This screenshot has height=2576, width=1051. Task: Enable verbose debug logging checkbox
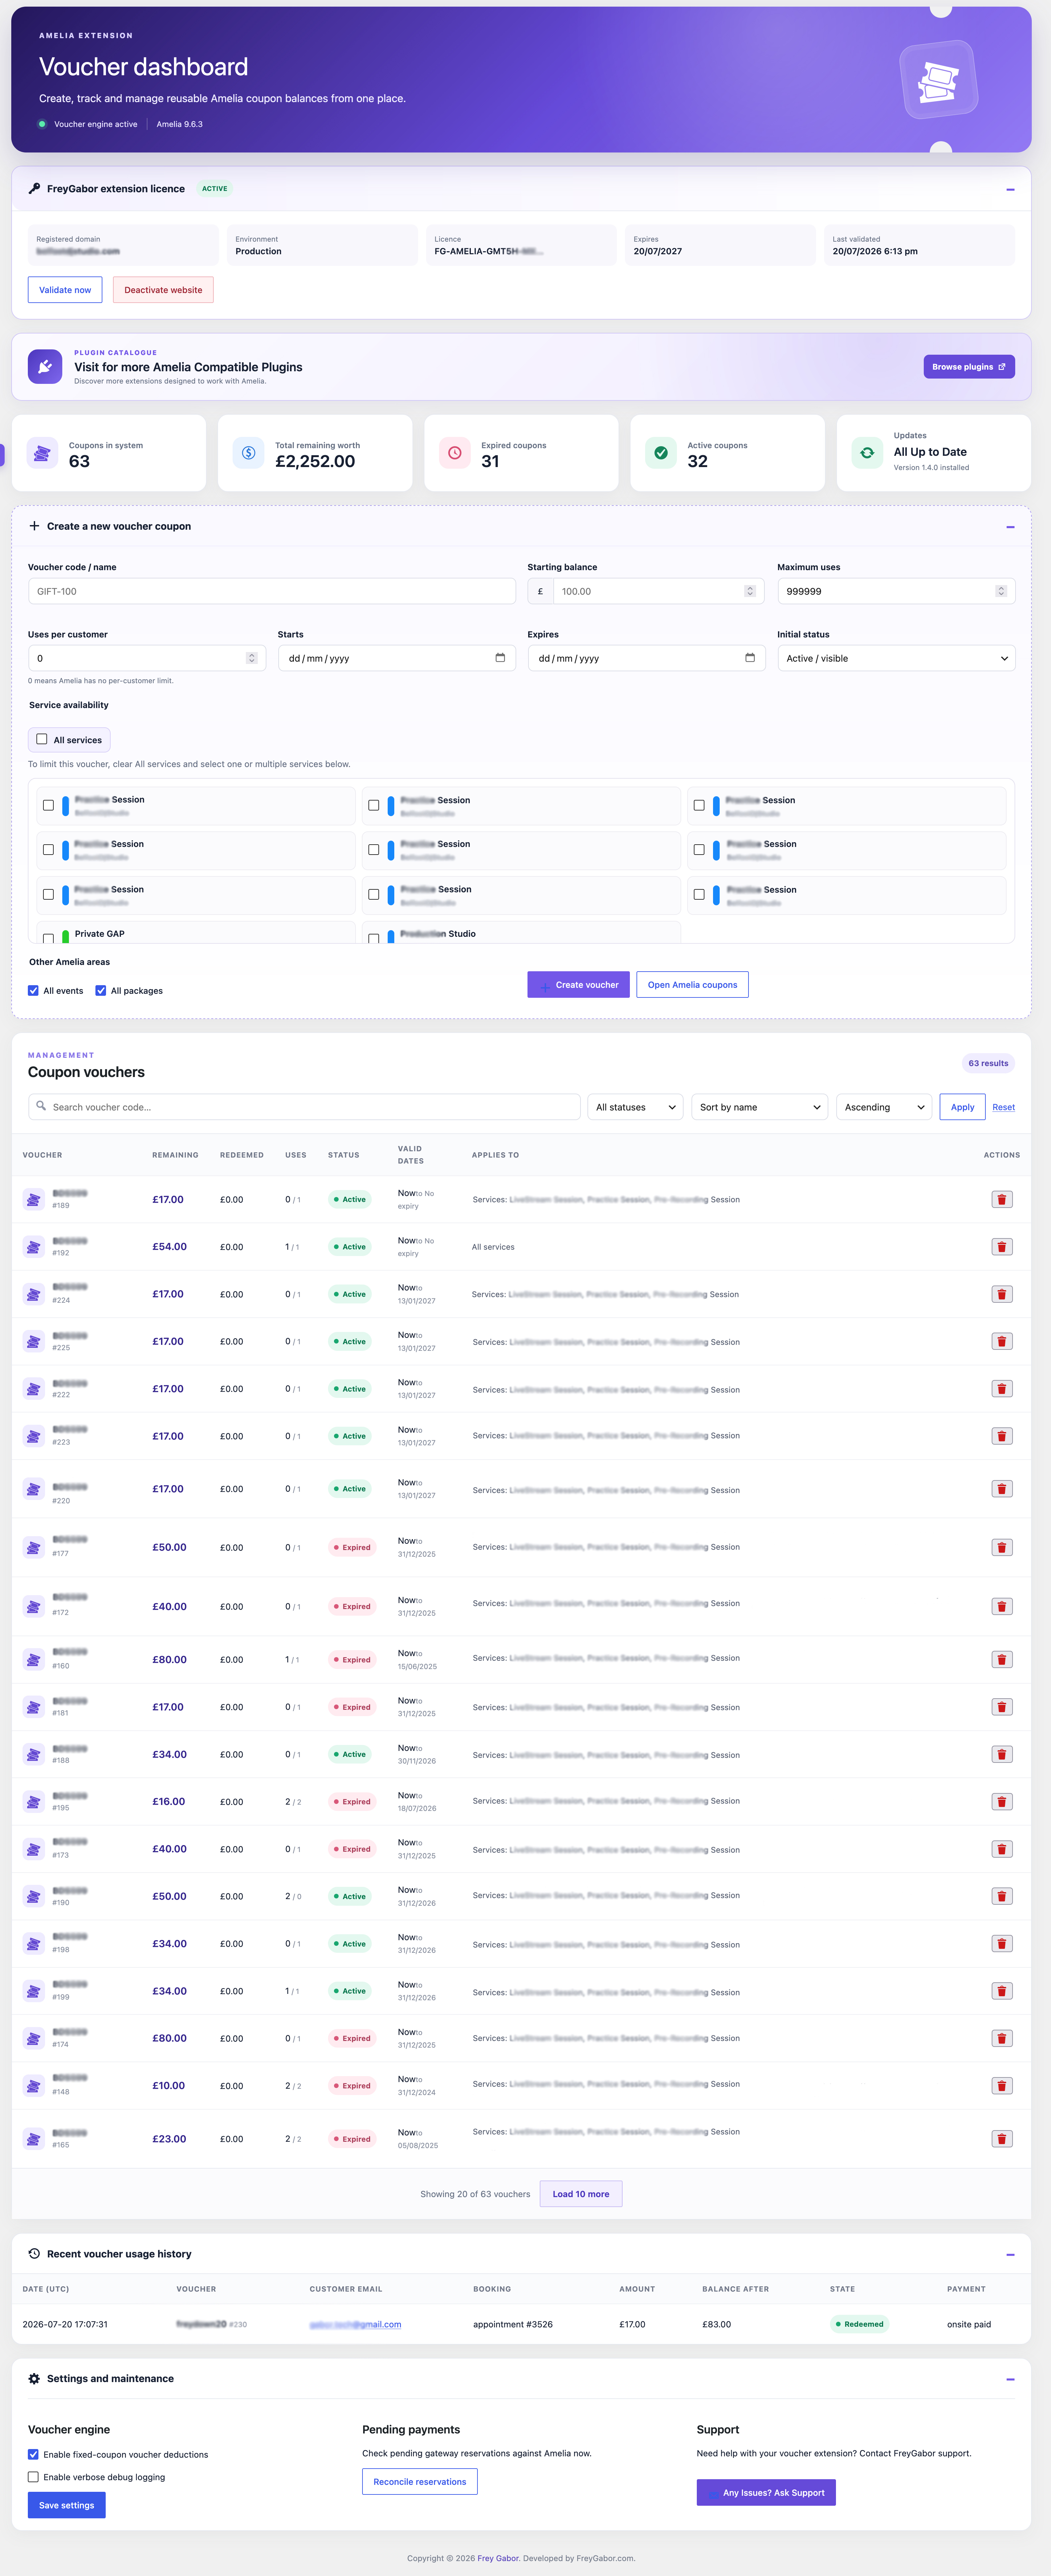(x=33, y=2477)
